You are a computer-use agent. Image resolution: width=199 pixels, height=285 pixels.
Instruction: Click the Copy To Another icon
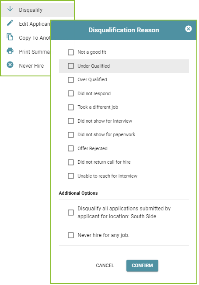10,37
